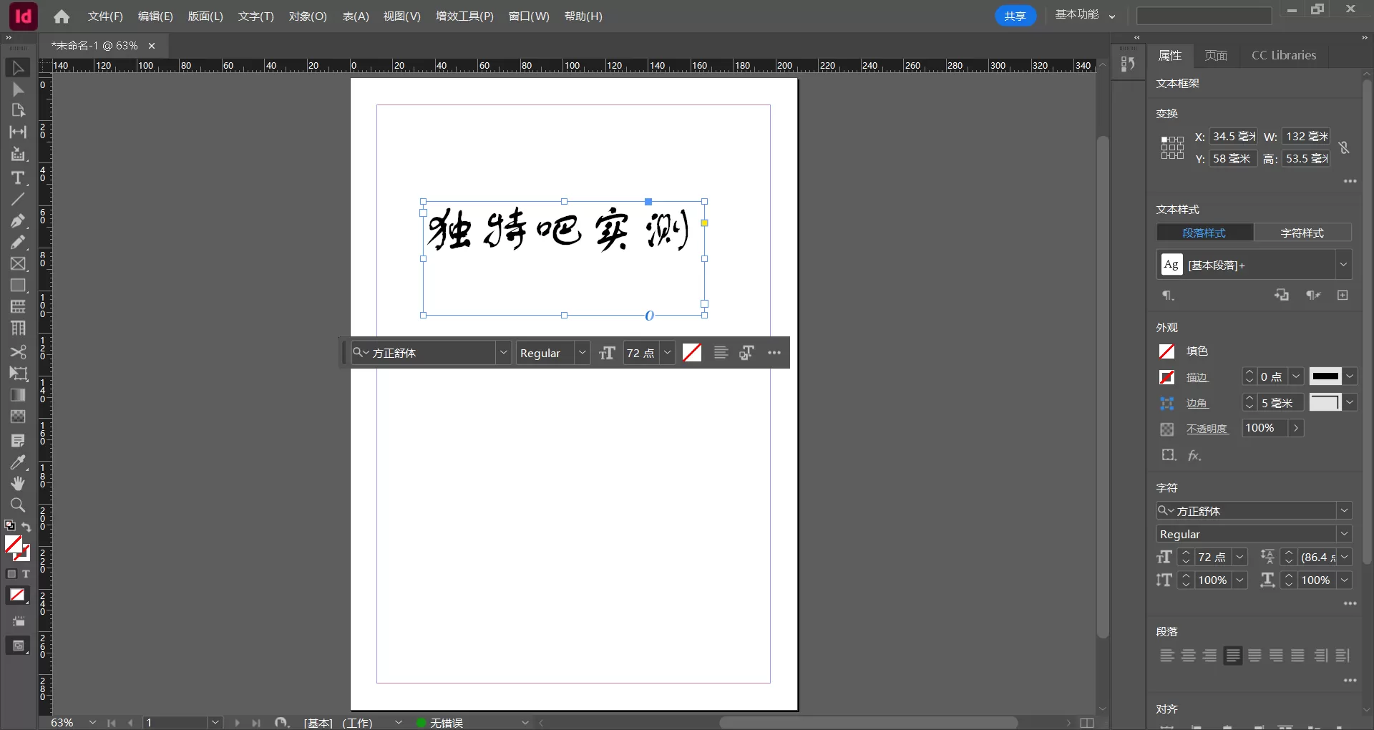Viewport: 1374px width, 730px height.
Task: Select the Zoom tool
Action: 17,506
